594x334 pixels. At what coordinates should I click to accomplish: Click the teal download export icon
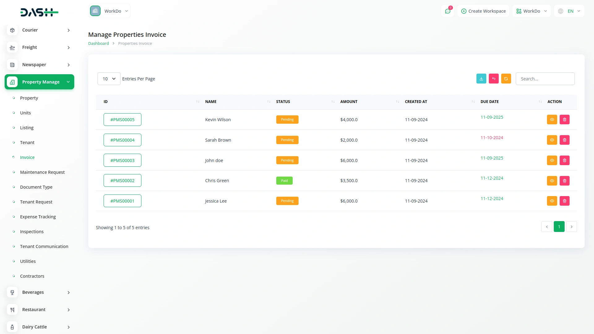481,79
